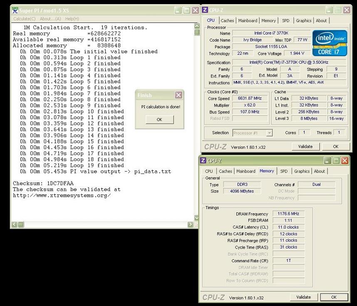Click OK in the CPU-Z Memory window
This screenshot has height=306, width=357.
334,297
